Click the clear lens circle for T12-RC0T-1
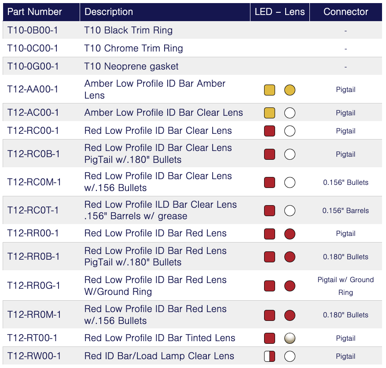 tap(290, 211)
